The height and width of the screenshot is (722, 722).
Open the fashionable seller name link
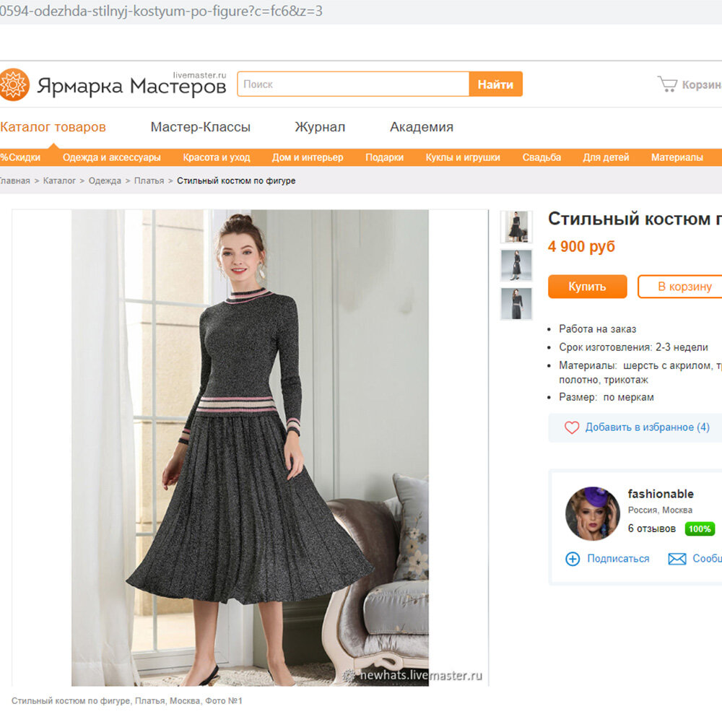point(661,494)
